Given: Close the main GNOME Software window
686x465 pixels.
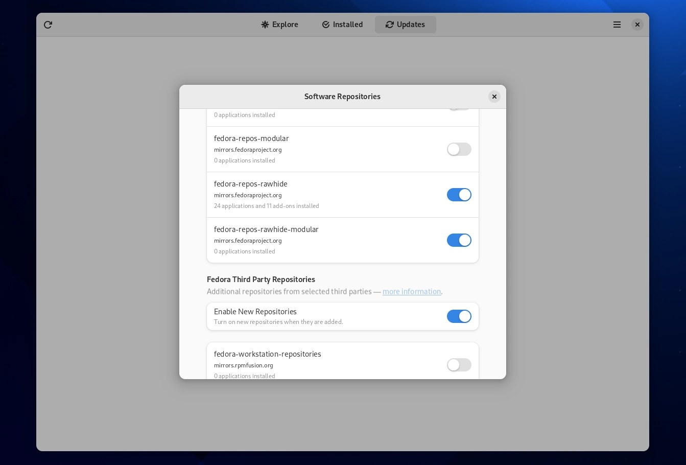Looking at the screenshot, I should [637, 25].
